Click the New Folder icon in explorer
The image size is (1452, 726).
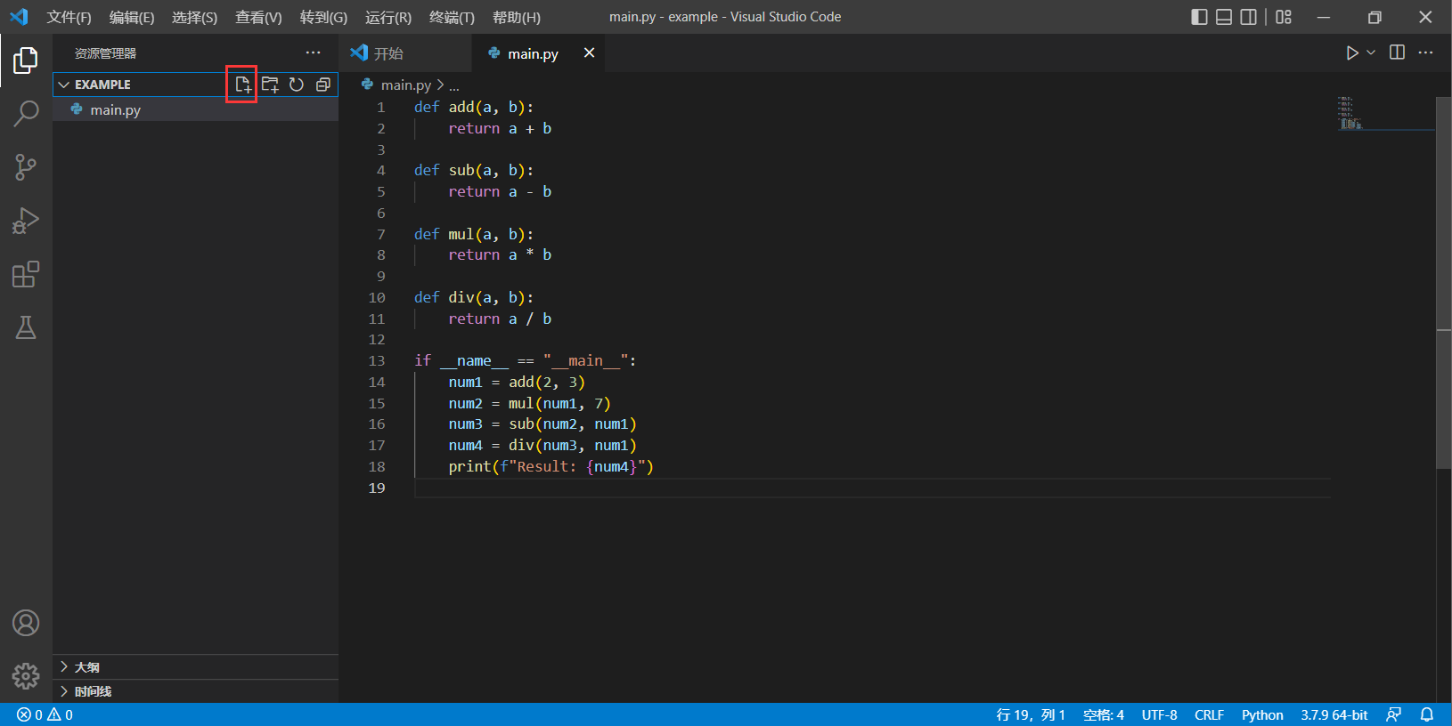(x=270, y=85)
